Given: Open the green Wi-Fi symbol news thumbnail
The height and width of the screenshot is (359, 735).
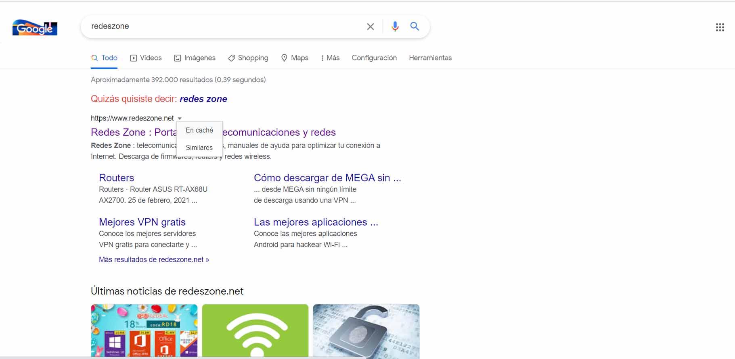Looking at the screenshot, I should tap(255, 330).
